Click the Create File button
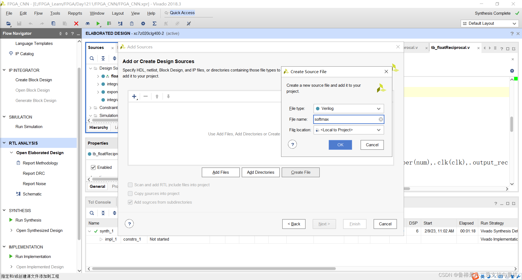This screenshot has height=280, width=522. click(301, 172)
